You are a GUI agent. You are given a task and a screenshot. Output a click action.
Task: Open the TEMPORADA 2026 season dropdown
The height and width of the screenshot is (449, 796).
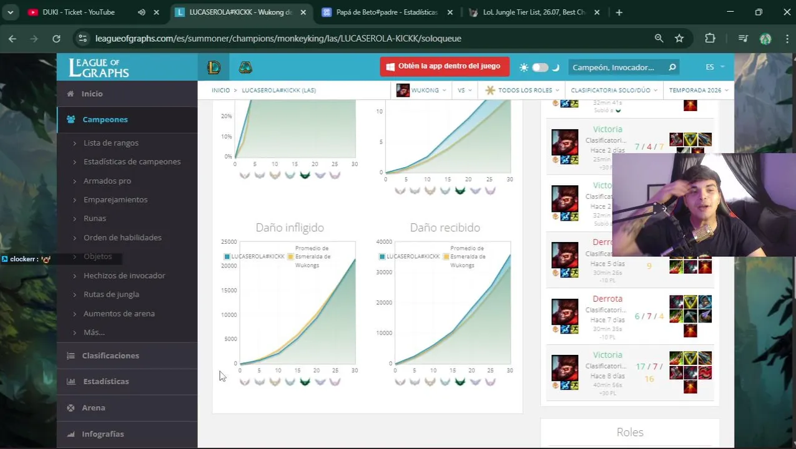698,90
